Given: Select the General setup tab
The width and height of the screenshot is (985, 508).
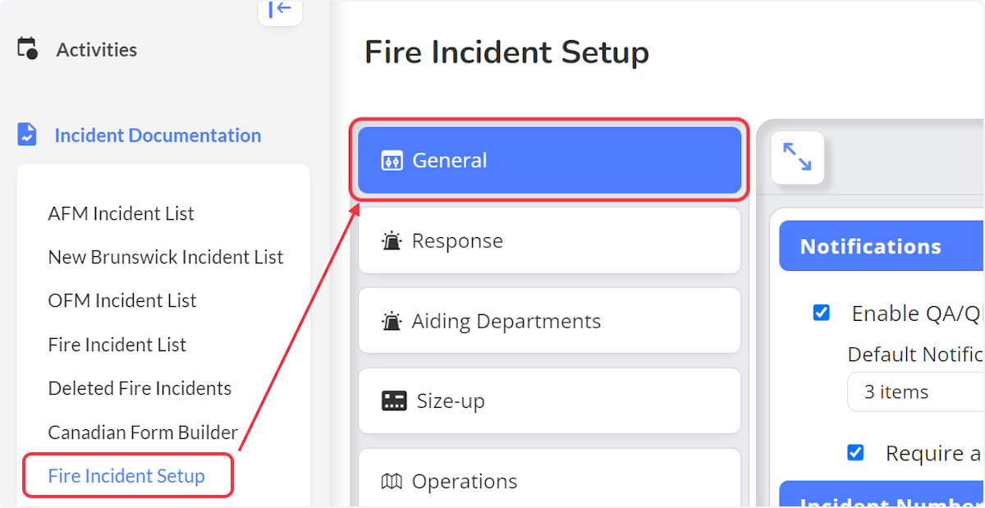Looking at the screenshot, I should 549,160.
